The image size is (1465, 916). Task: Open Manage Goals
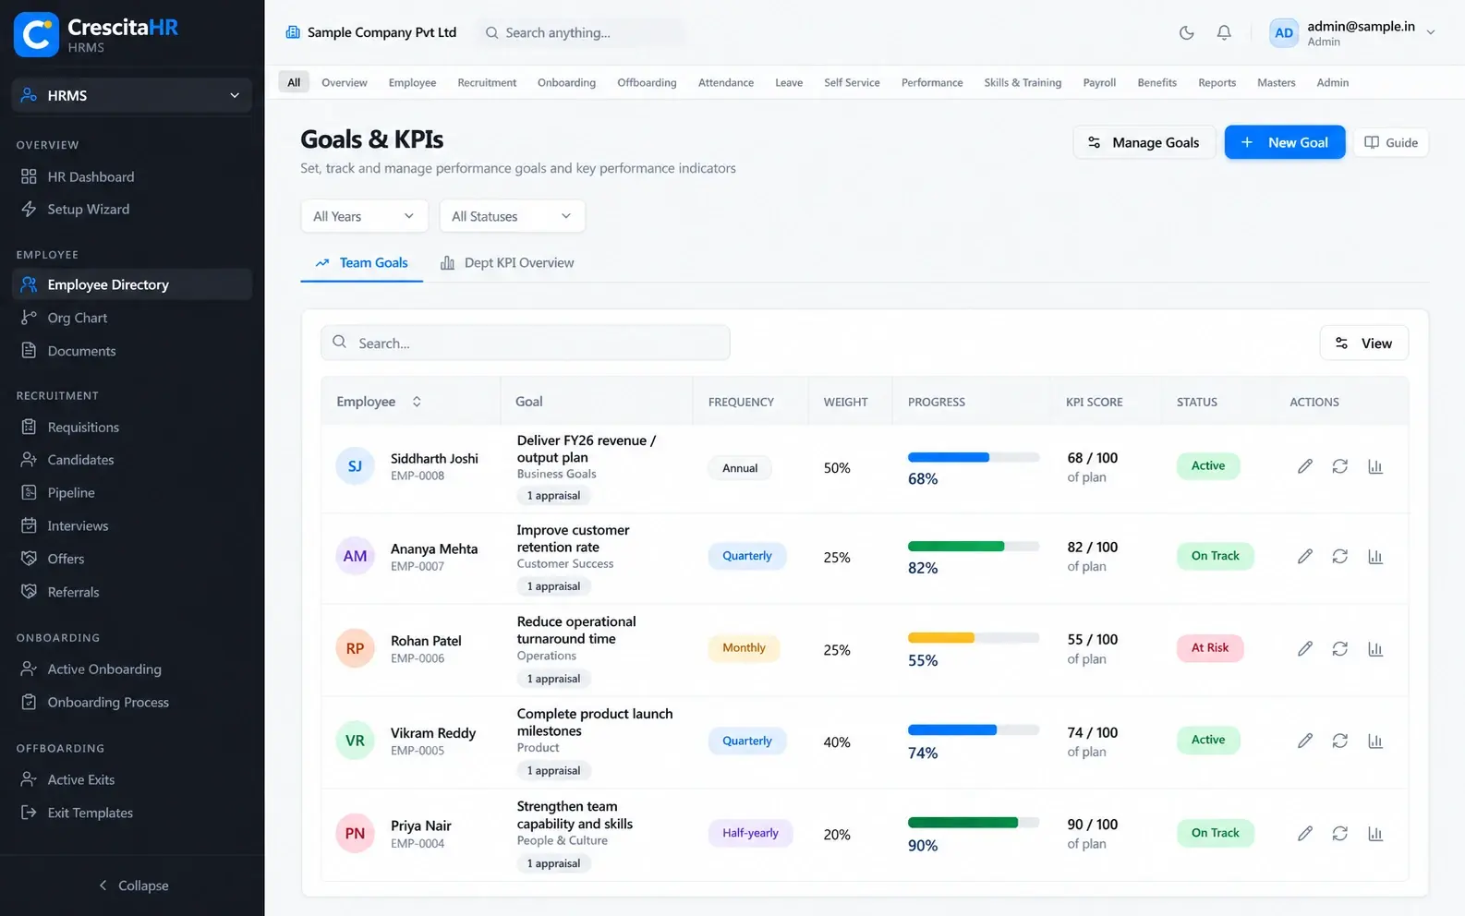pyautogui.click(x=1144, y=142)
